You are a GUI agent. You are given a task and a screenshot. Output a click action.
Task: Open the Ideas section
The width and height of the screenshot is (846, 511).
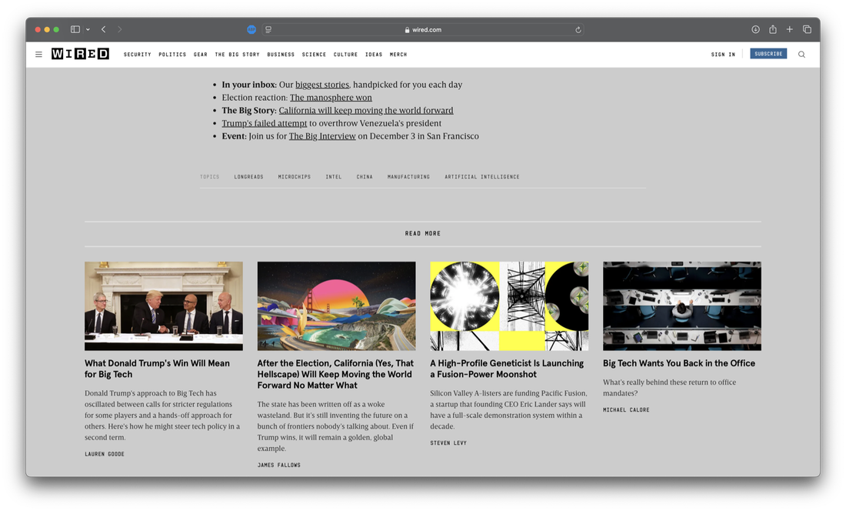point(374,55)
